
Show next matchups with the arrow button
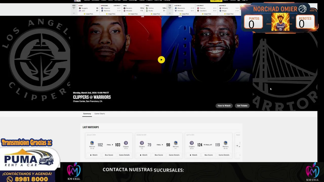point(237,146)
